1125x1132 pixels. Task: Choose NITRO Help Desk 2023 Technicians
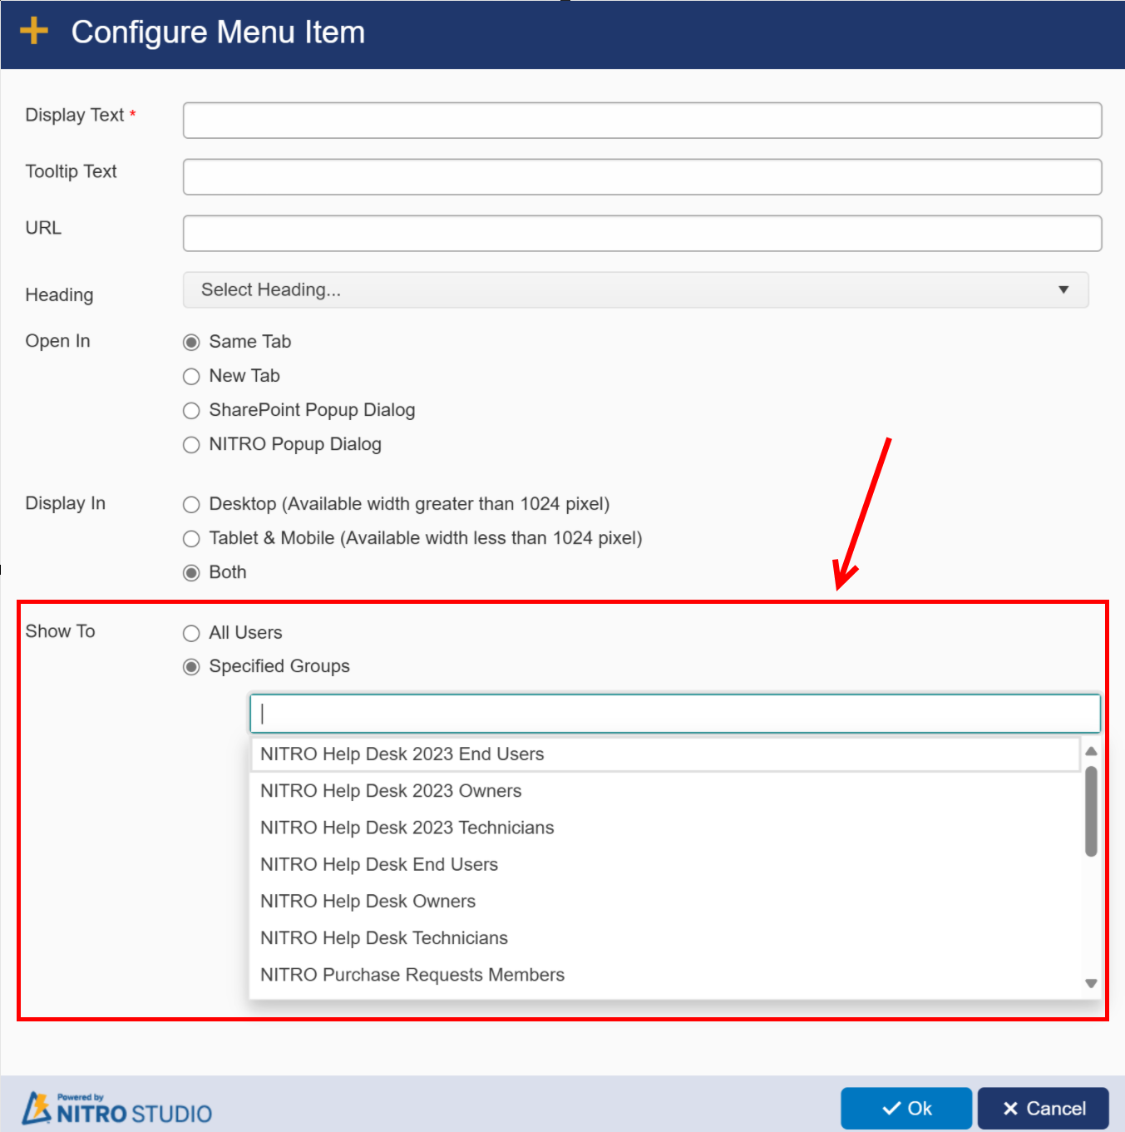664,828
